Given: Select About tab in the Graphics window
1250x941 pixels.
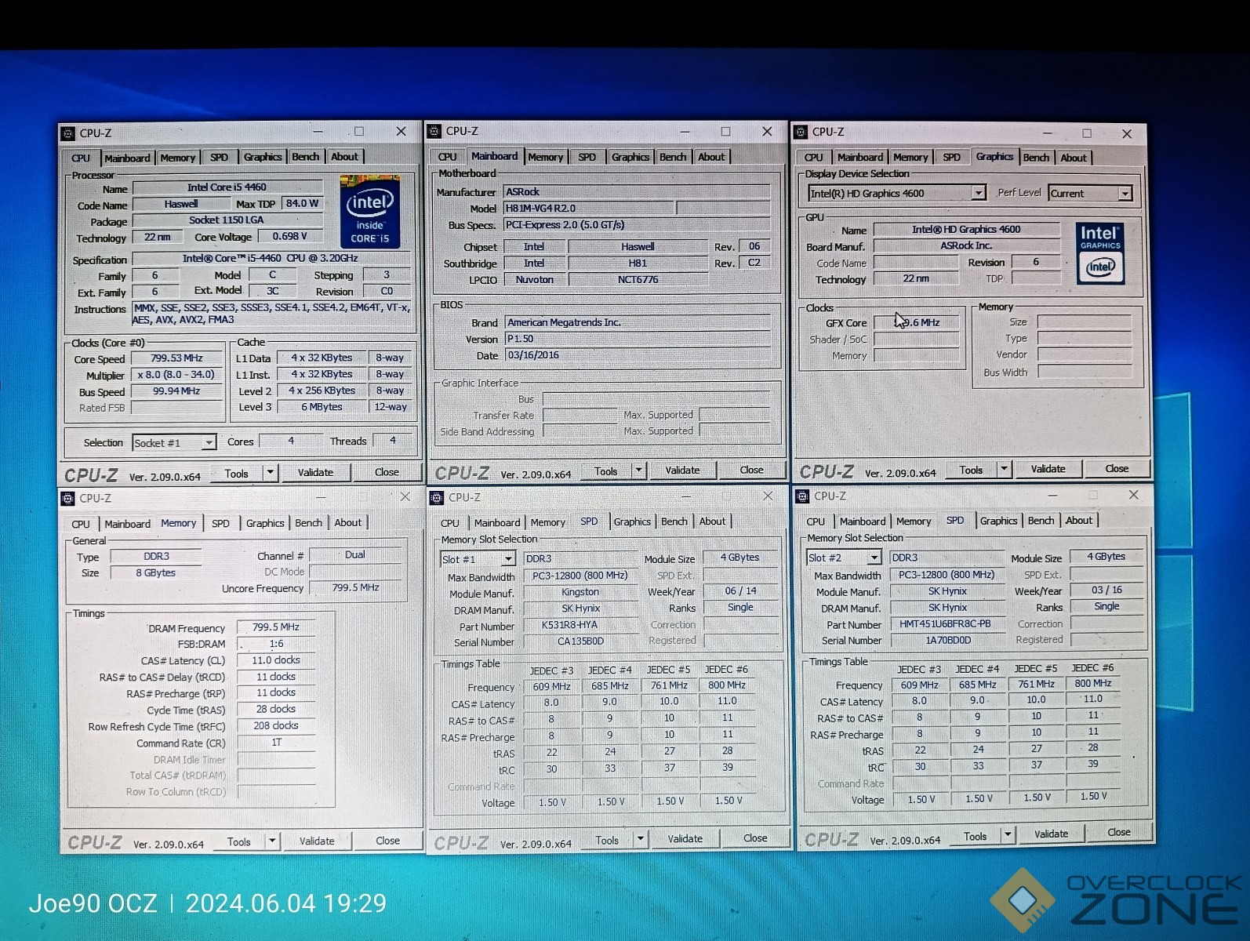Looking at the screenshot, I should pyautogui.click(x=1074, y=158).
